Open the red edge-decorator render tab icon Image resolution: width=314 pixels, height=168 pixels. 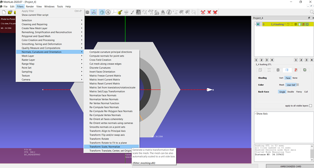pos(296,70)
